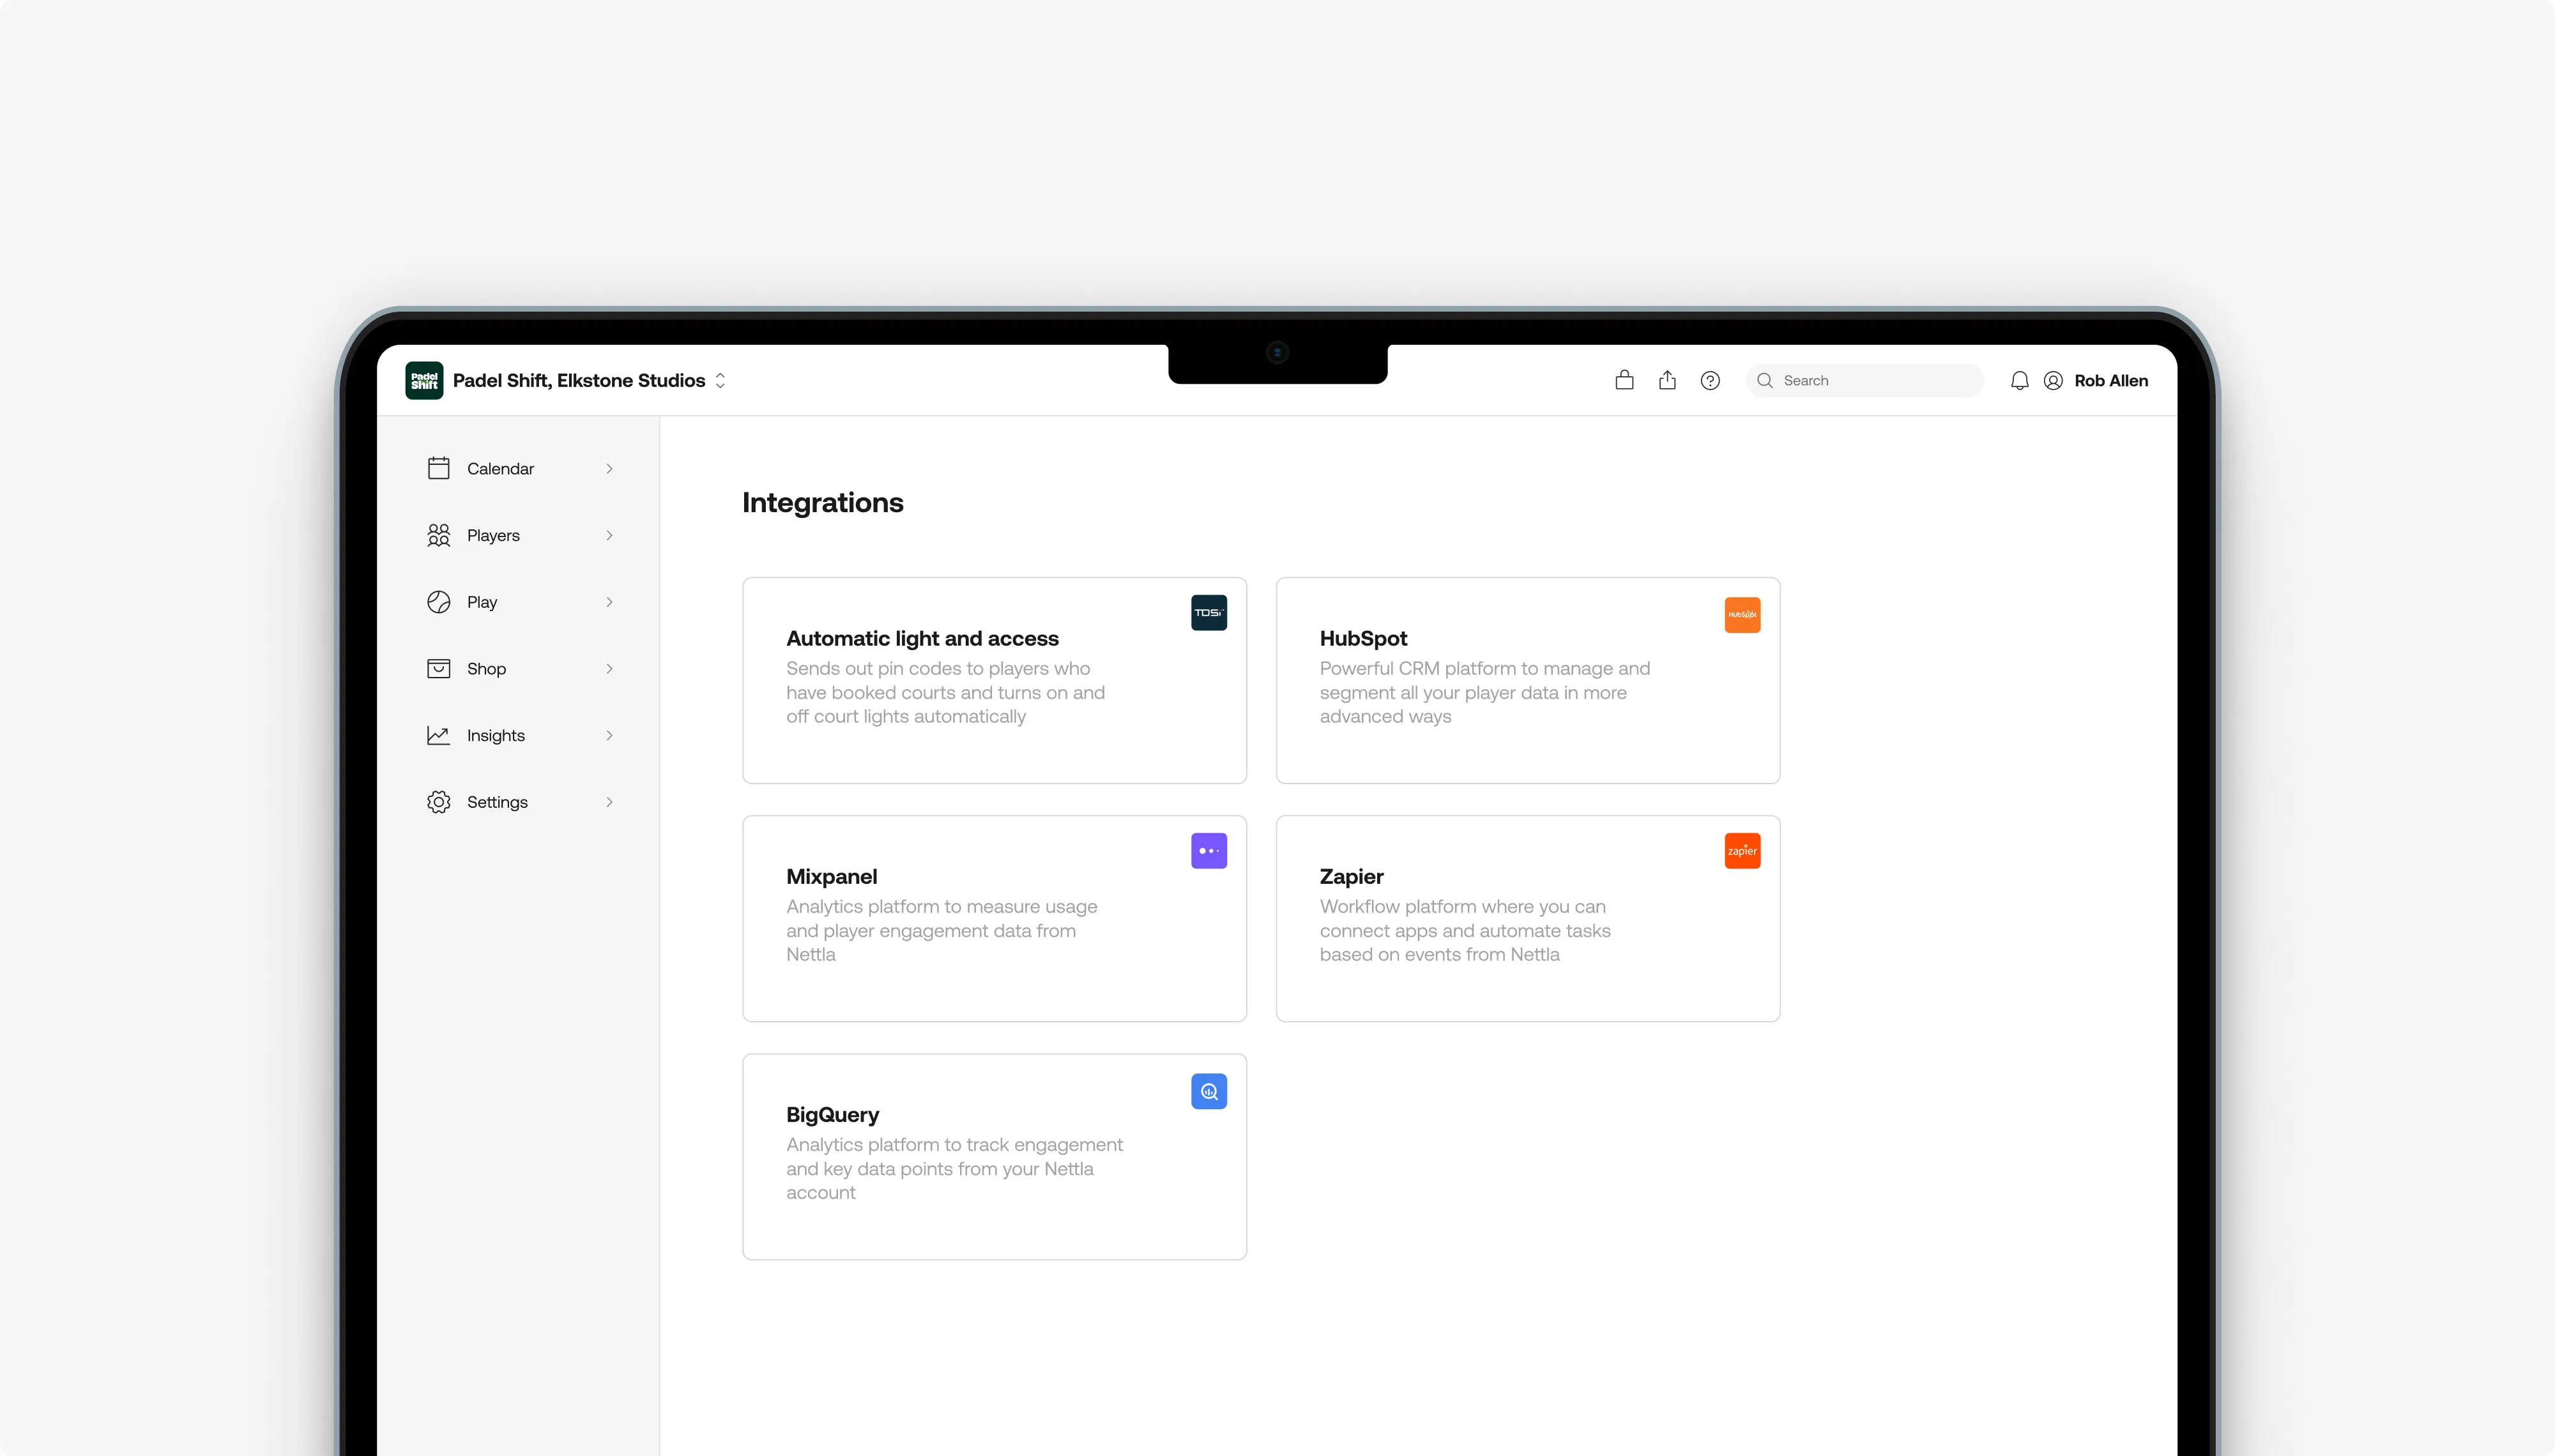Click the purple Mixpanel logo icon

1208,850
